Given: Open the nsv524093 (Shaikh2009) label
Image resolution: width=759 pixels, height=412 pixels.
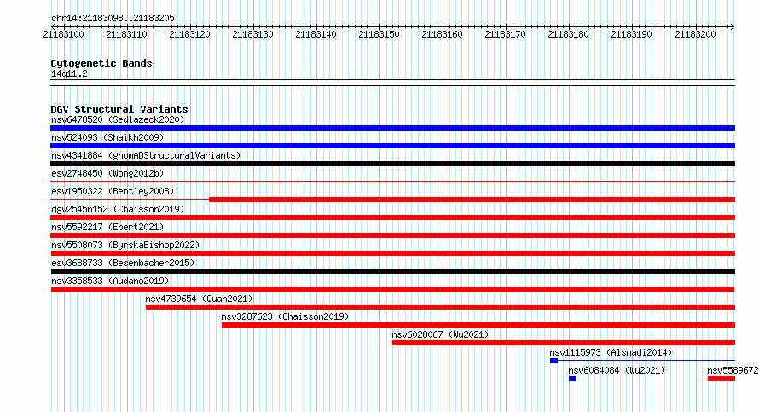Looking at the screenshot, I should [107, 137].
